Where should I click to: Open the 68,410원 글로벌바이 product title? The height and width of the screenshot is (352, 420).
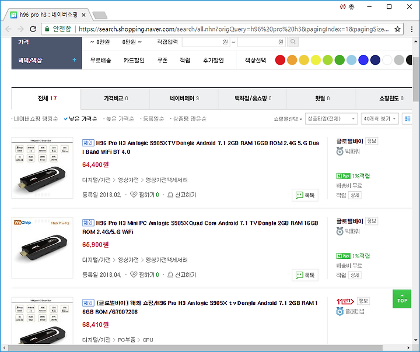pos(200,307)
